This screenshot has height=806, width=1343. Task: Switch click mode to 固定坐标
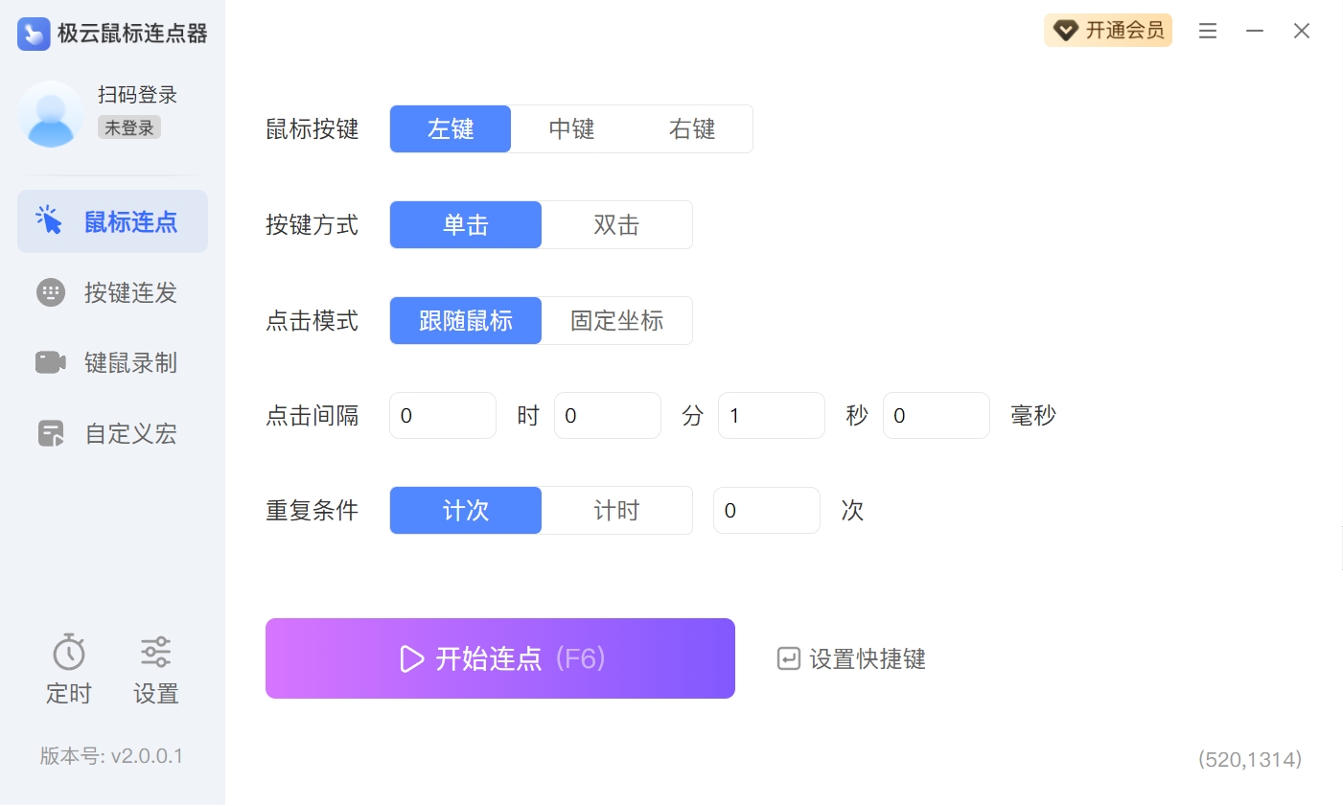click(x=616, y=321)
